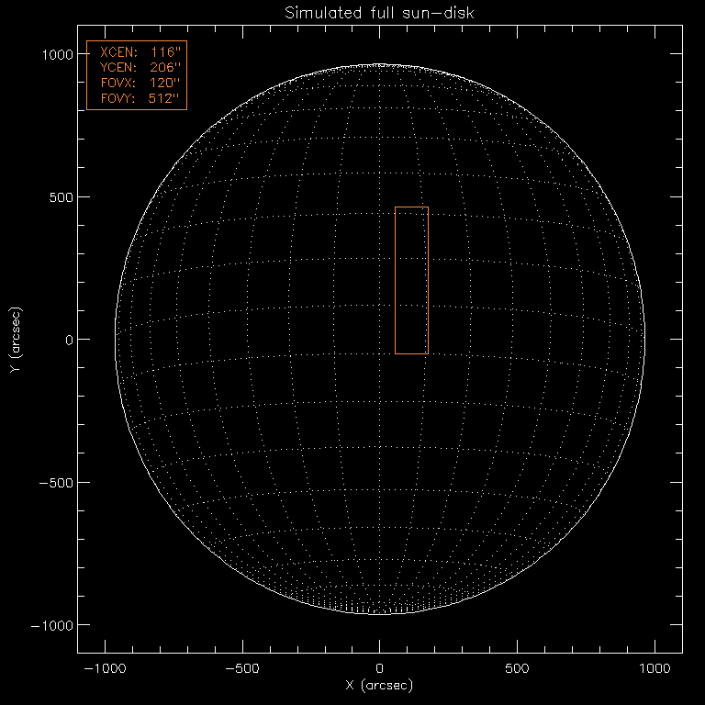The image size is (705, 705).
Task: Select the XCEN: 116" legend entry
Action: (x=136, y=54)
